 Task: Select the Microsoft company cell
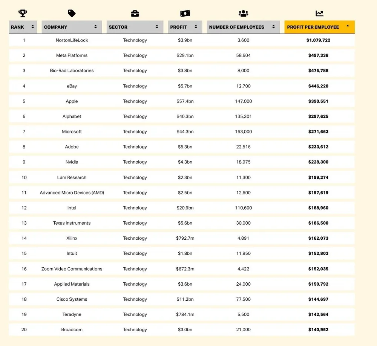coord(72,132)
